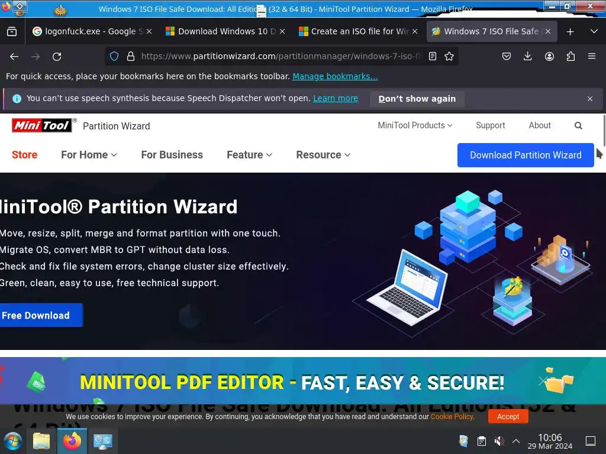Search the MiniTool site with the magnifier icon

(578, 125)
